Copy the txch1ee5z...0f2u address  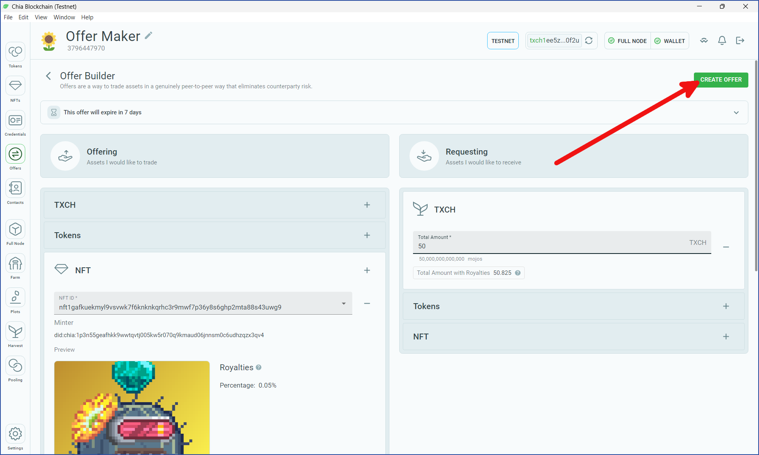click(554, 41)
